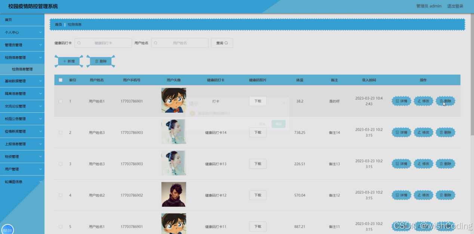Click the phone number 17703786902
The height and width of the screenshot is (234, 474).
click(132, 195)
